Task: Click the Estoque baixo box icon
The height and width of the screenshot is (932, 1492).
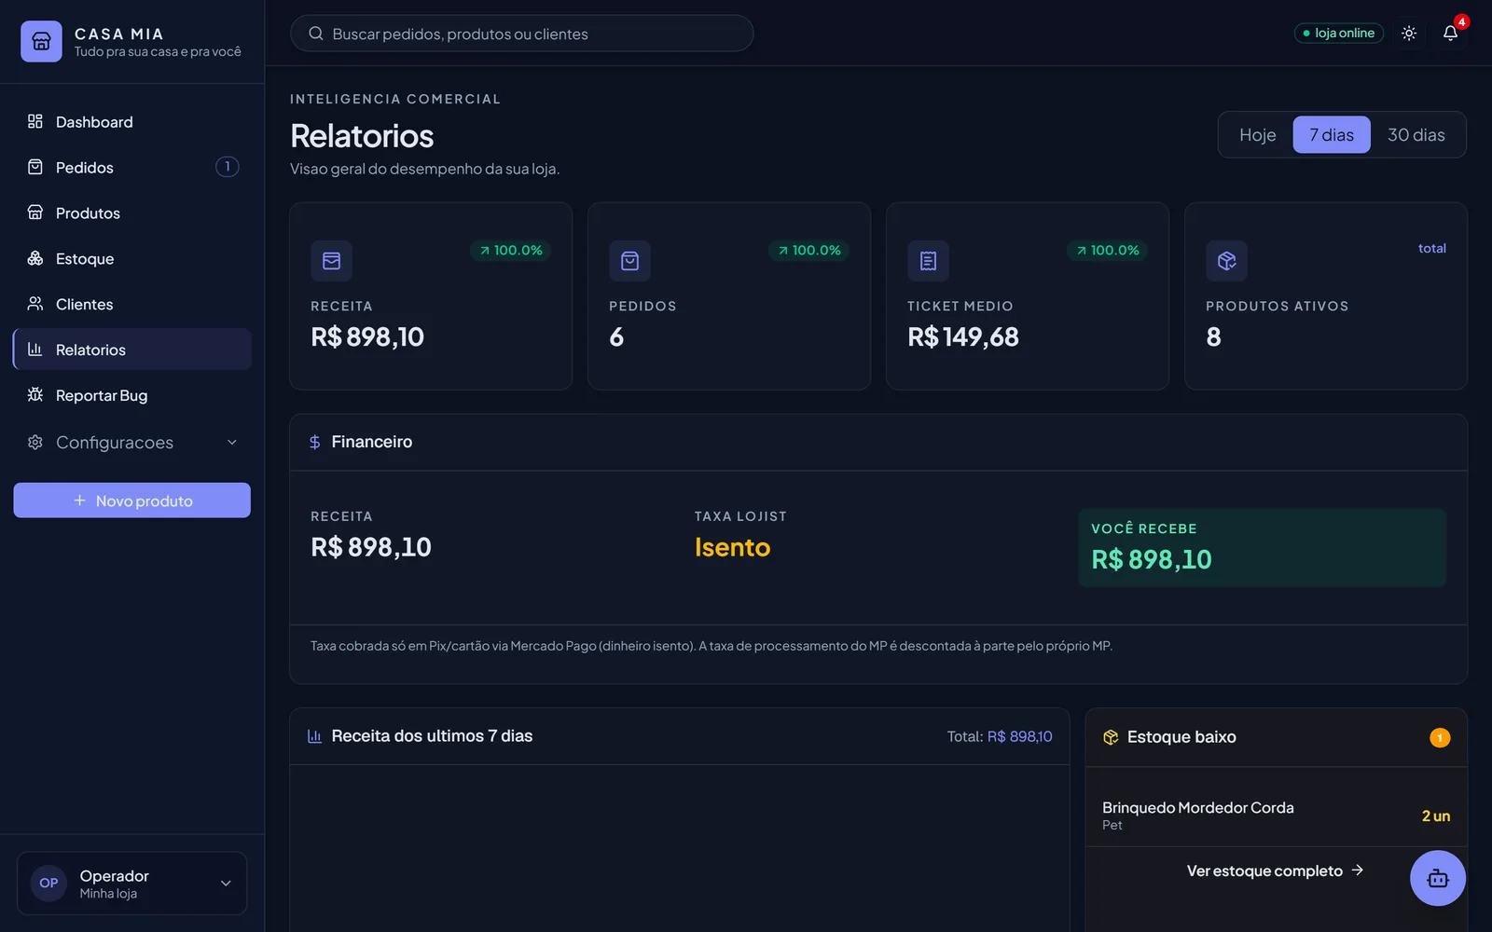Action: click(x=1111, y=737)
